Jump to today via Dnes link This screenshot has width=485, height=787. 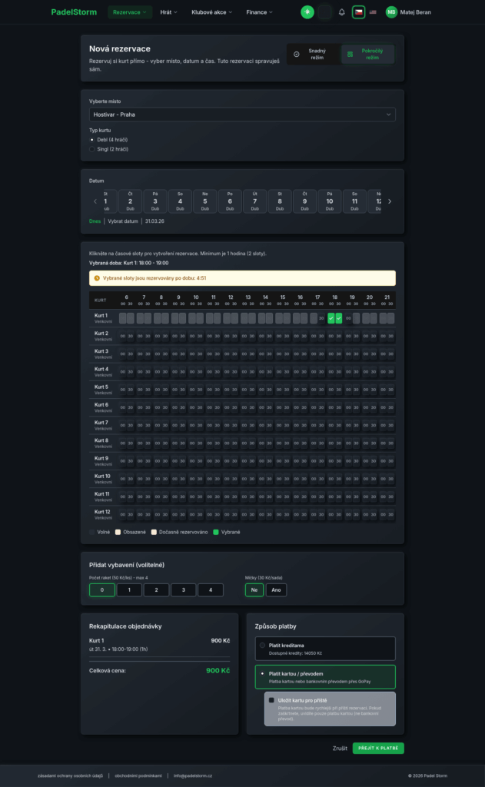[x=95, y=221]
